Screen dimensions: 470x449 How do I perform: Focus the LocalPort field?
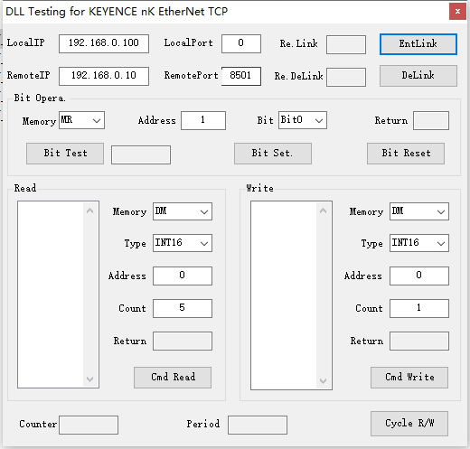(241, 43)
